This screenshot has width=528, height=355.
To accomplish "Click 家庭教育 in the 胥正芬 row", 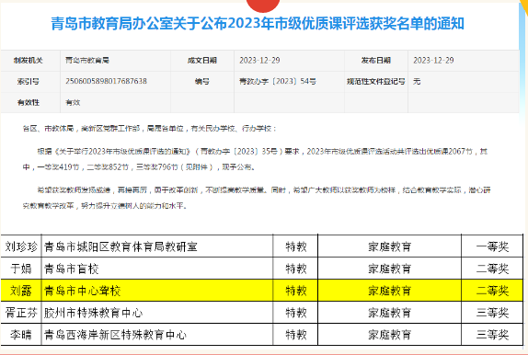I will [x=390, y=313].
